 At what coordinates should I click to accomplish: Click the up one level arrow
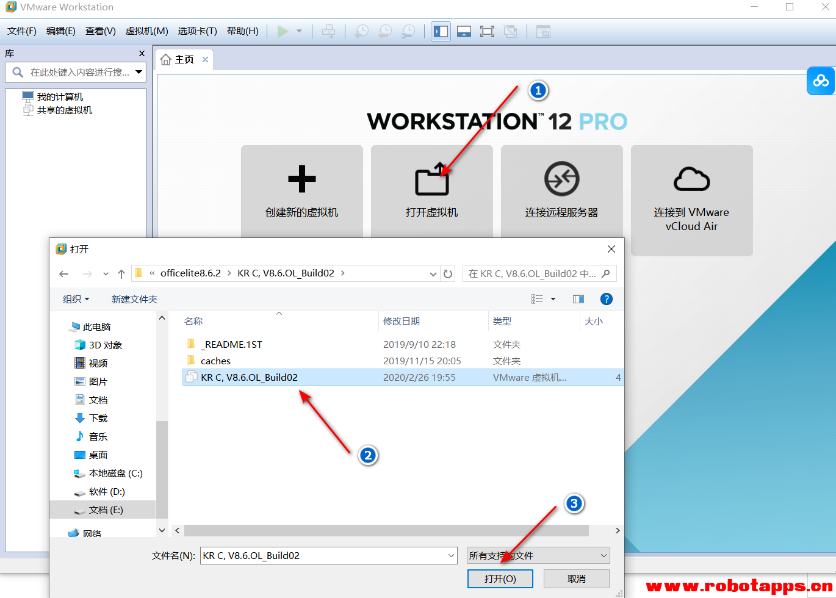point(121,274)
